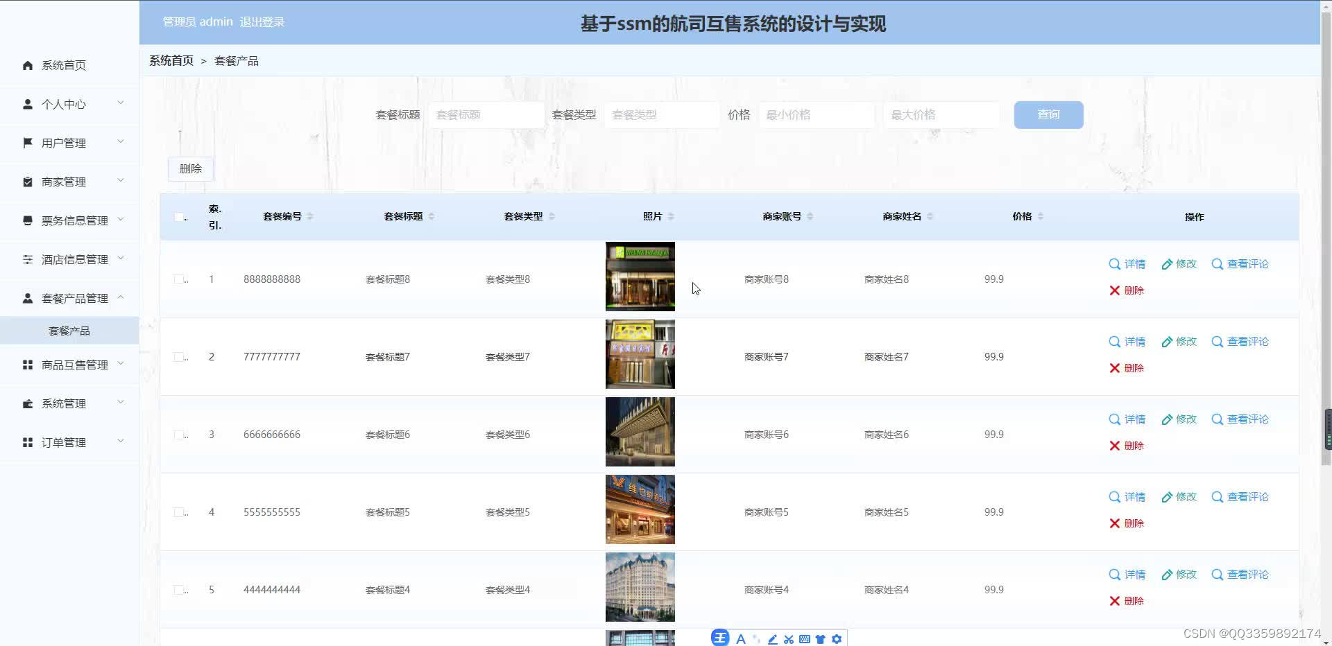The width and height of the screenshot is (1332, 646).
Task: Click the icon beside 票务信息管理
Action: tap(28, 220)
